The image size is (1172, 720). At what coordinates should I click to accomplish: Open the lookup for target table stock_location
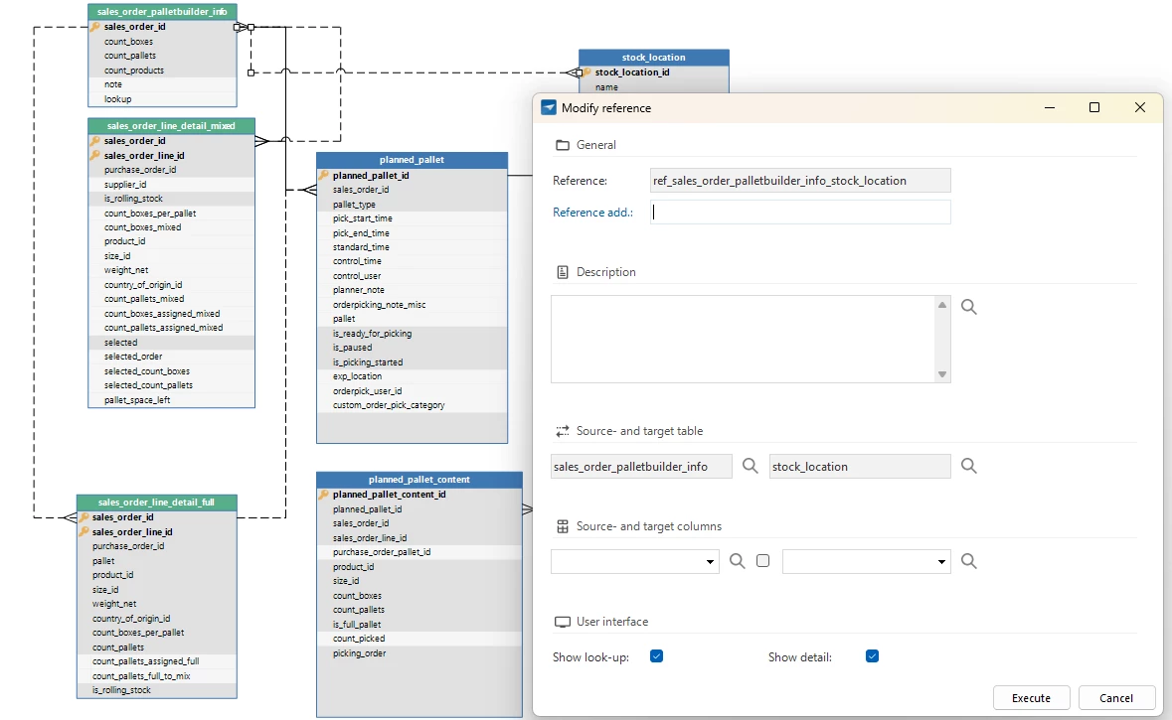tap(968, 466)
